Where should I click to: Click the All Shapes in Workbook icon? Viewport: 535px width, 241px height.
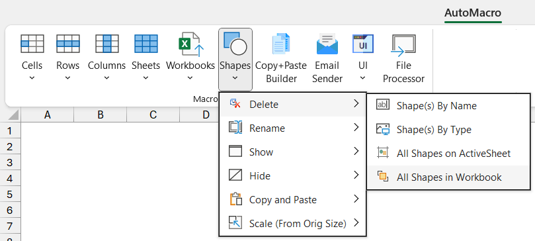click(x=383, y=177)
